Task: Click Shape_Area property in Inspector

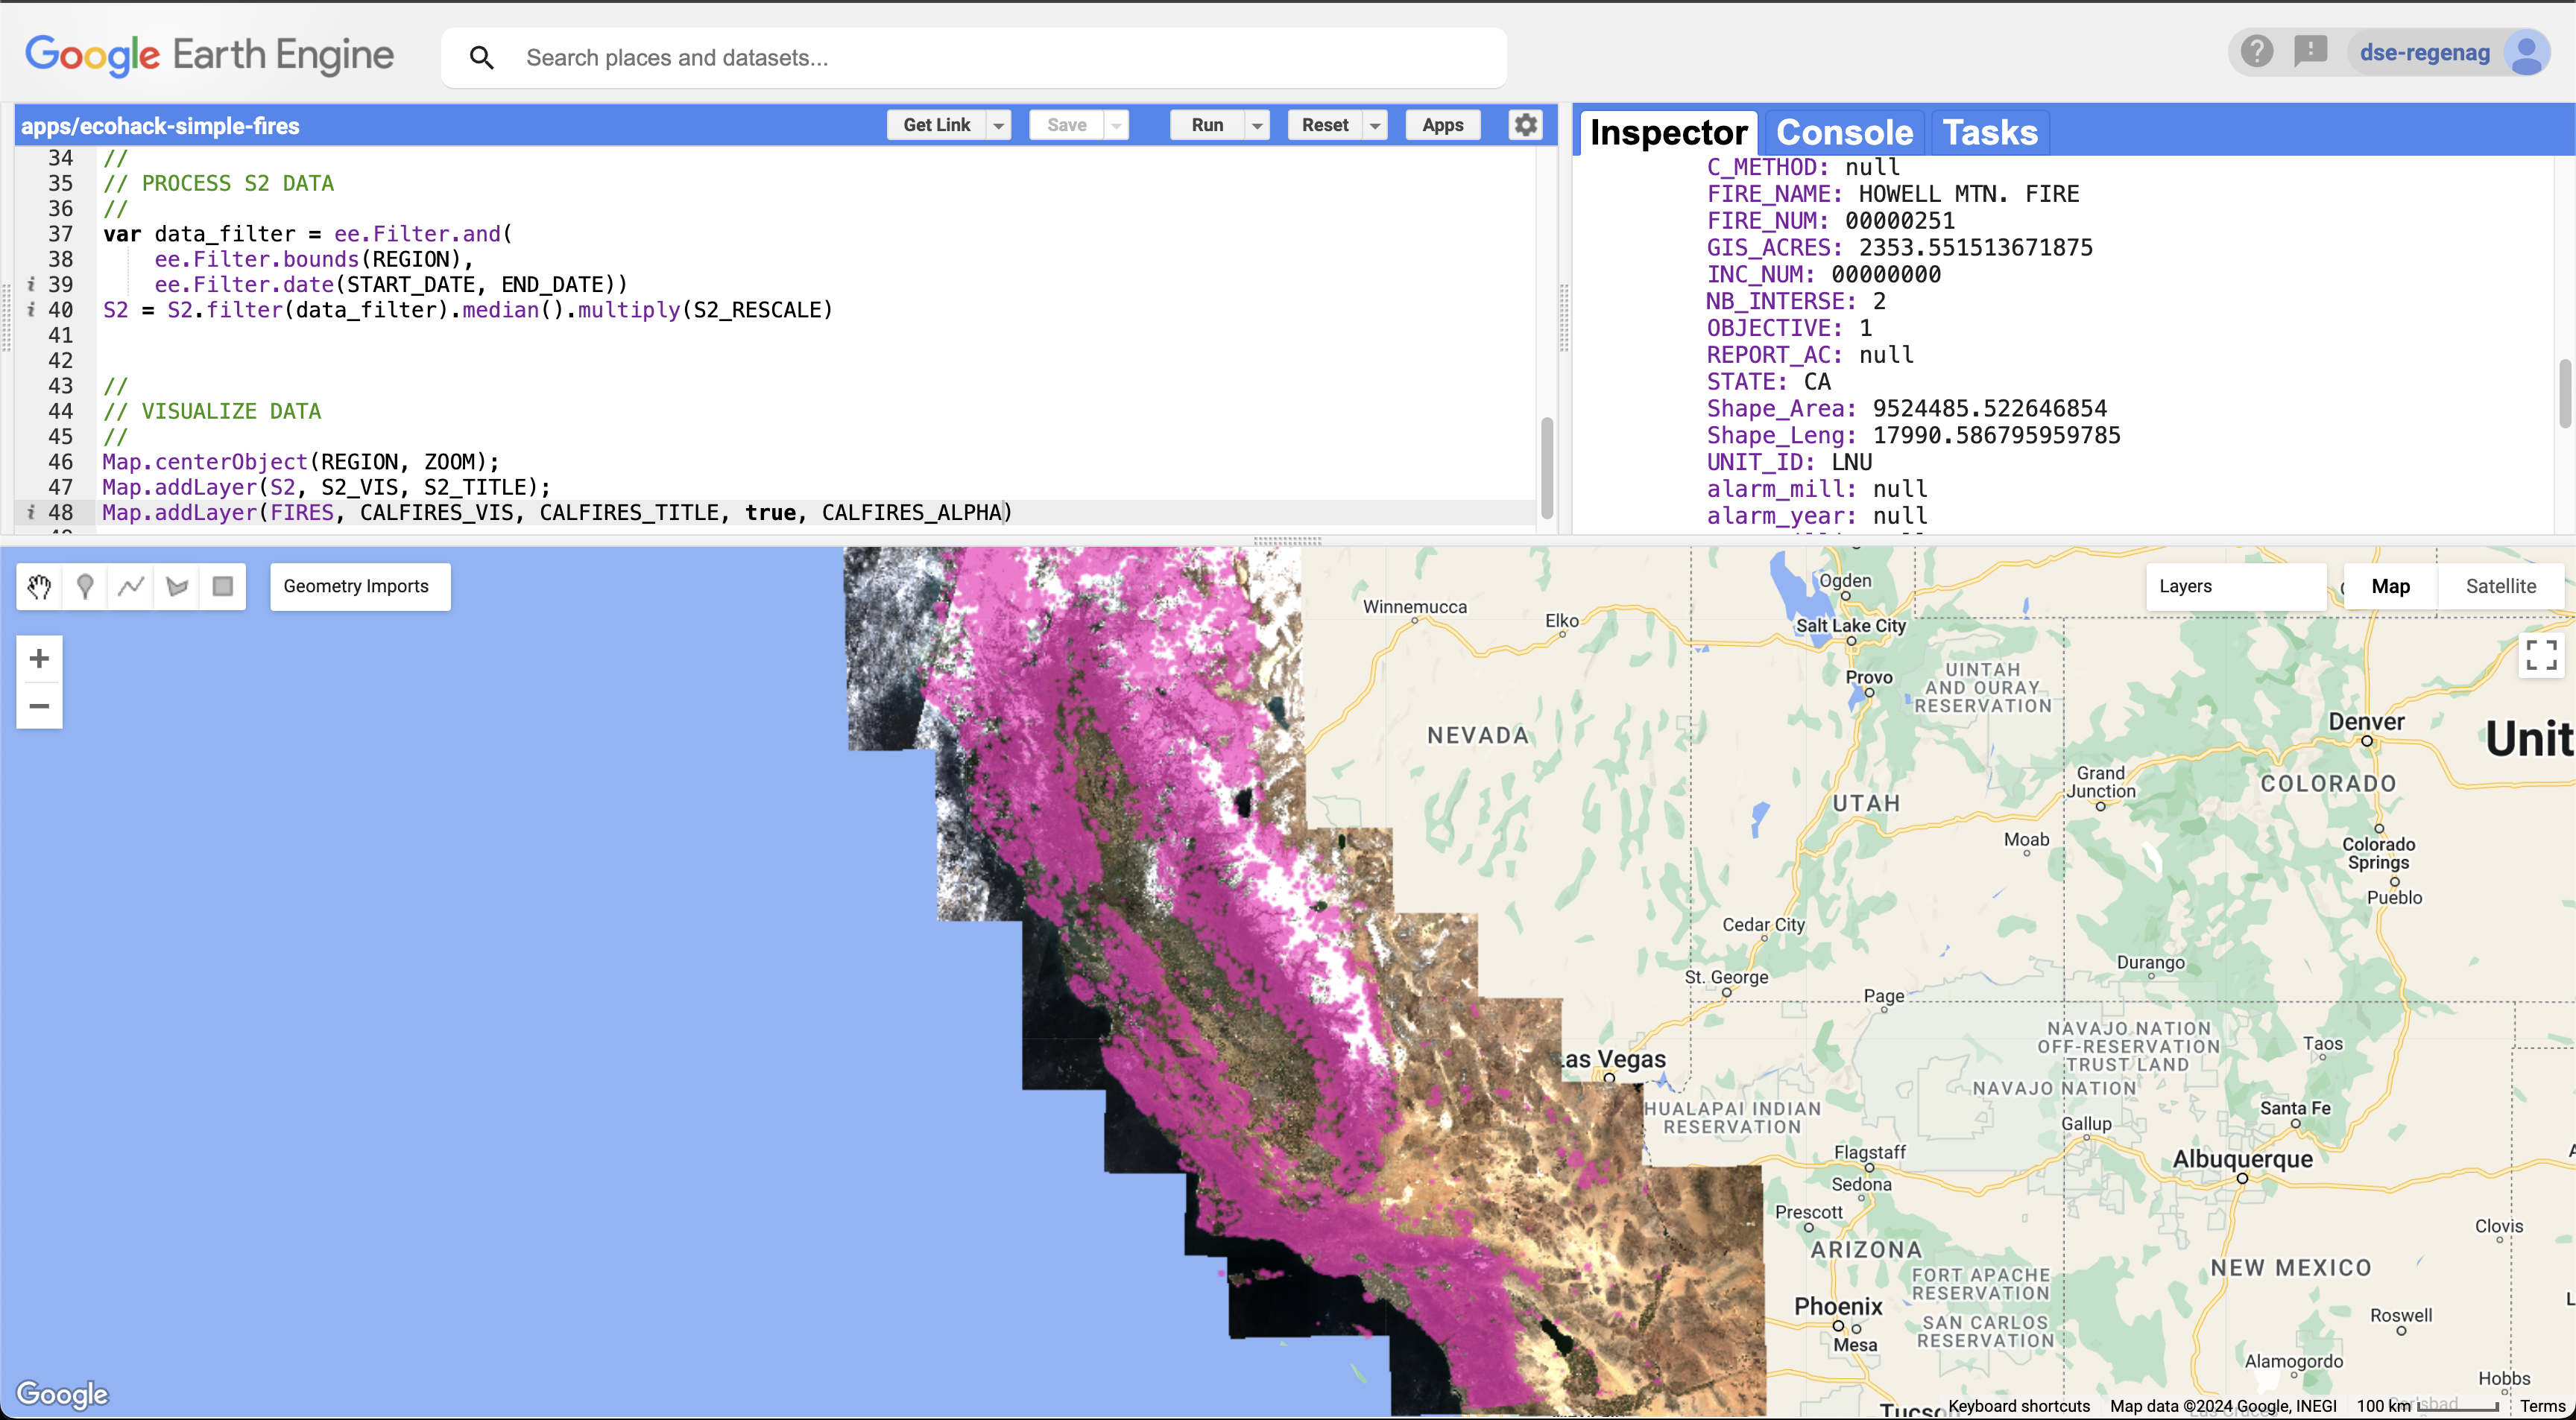Action: coord(1906,409)
